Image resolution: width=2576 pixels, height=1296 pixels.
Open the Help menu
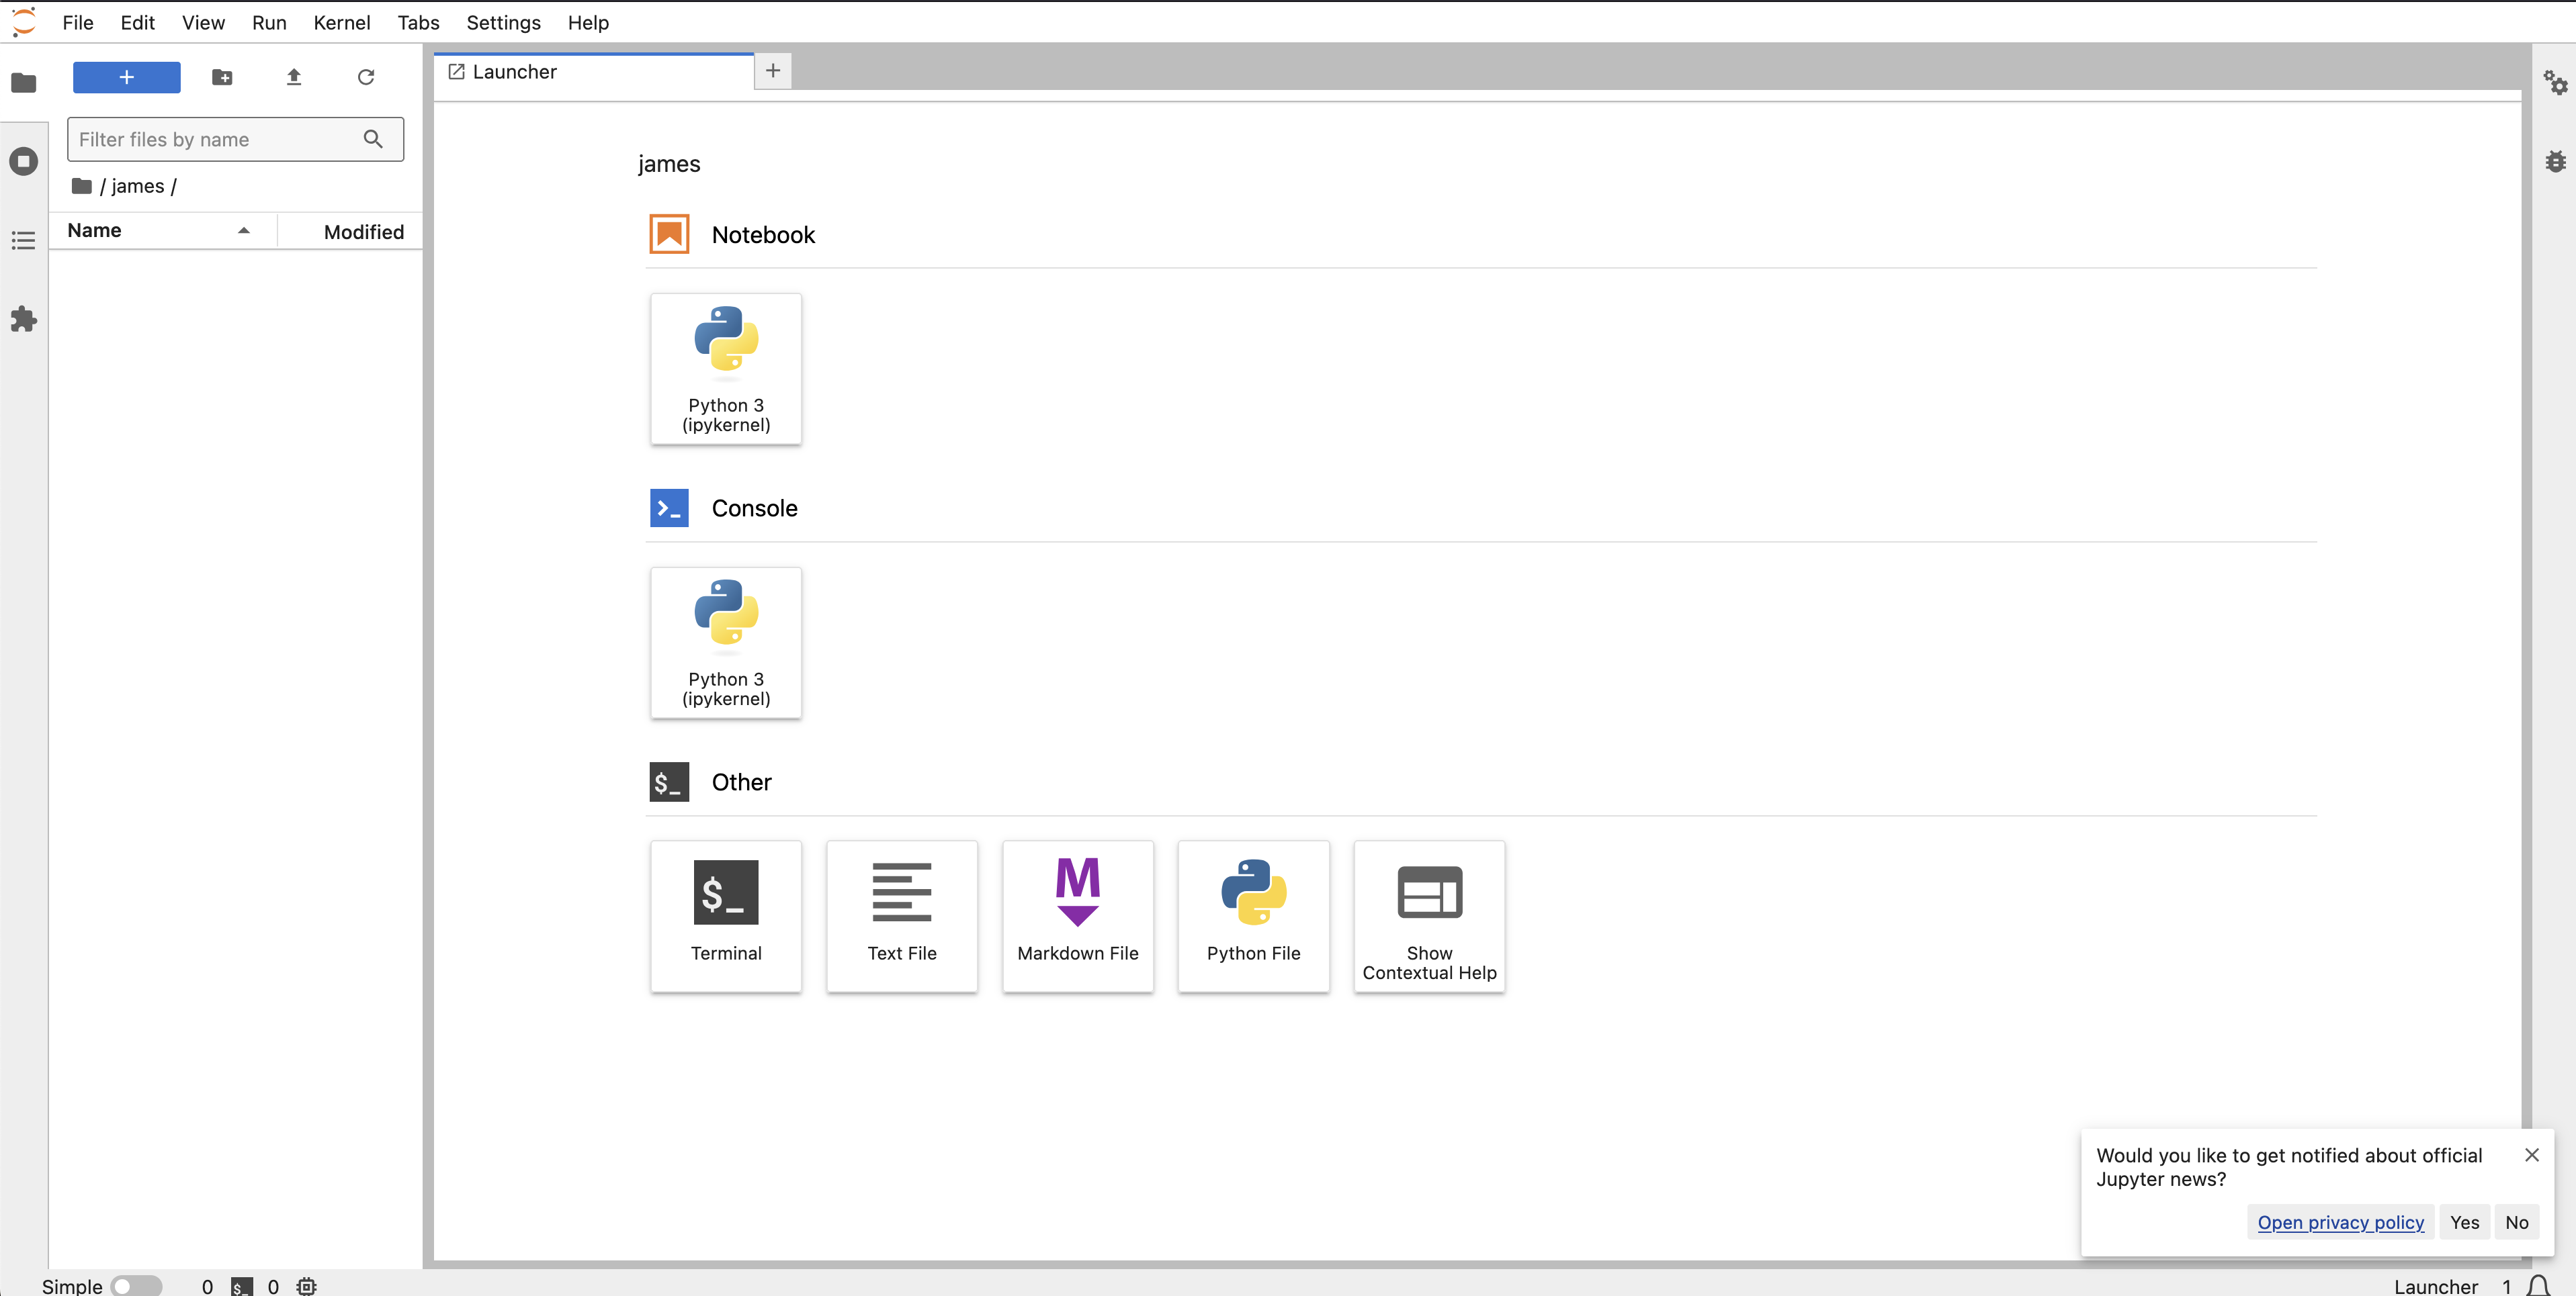pyautogui.click(x=588, y=22)
